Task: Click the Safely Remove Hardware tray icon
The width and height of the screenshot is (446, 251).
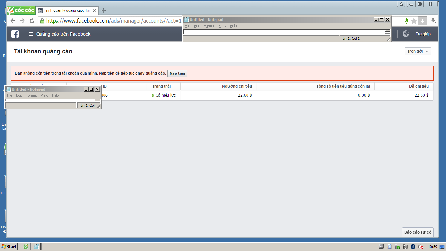Action: click(397, 247)
